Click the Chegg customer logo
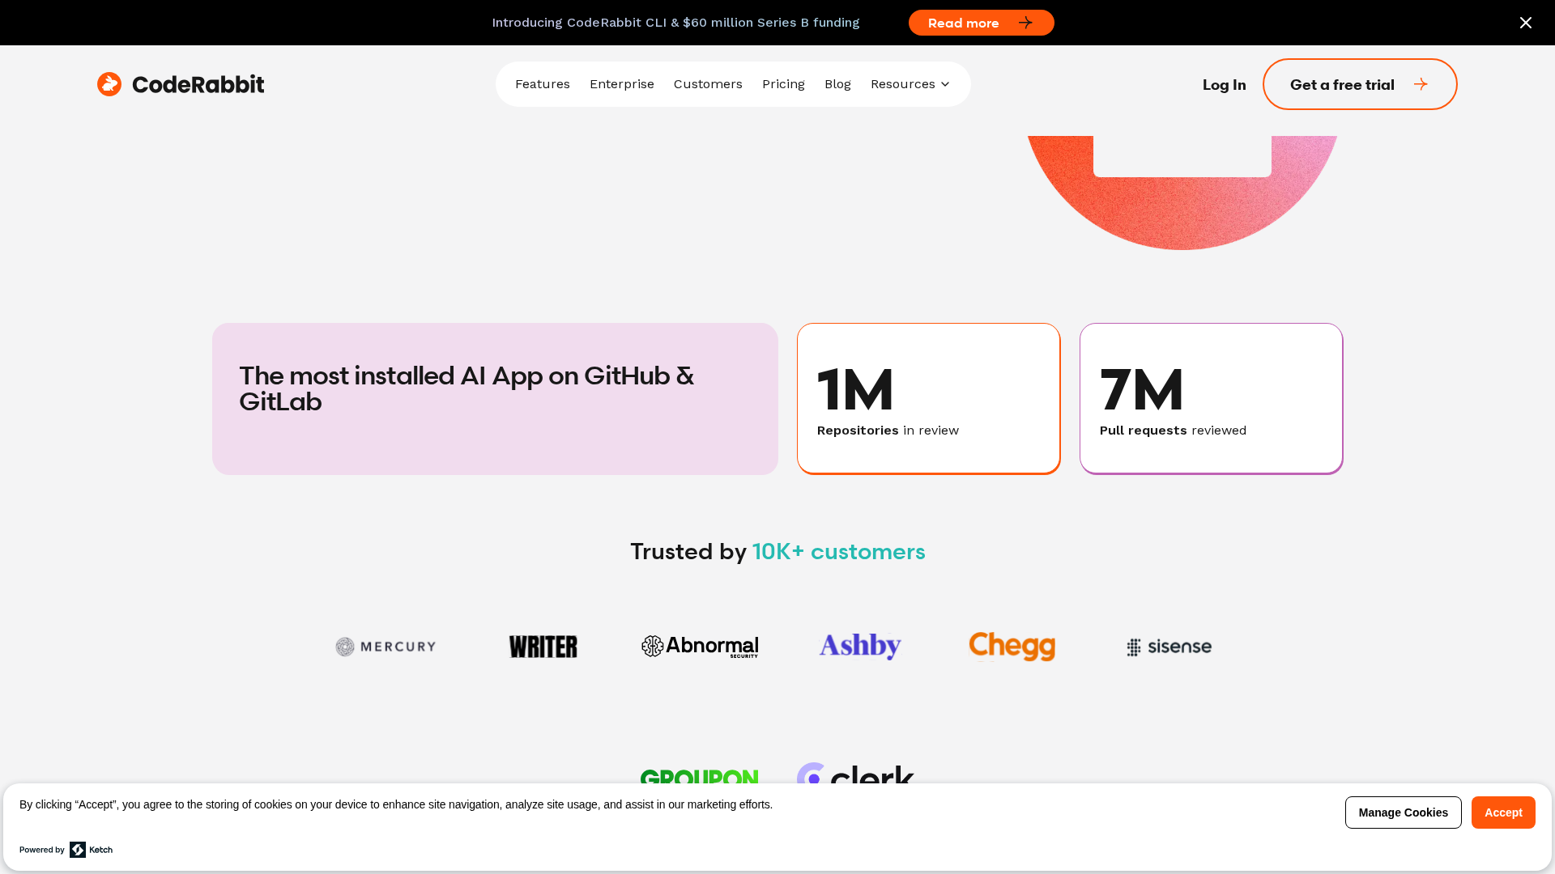Image resolution: width=1555 pixels, height=874 pixels. pos(1012,647)
